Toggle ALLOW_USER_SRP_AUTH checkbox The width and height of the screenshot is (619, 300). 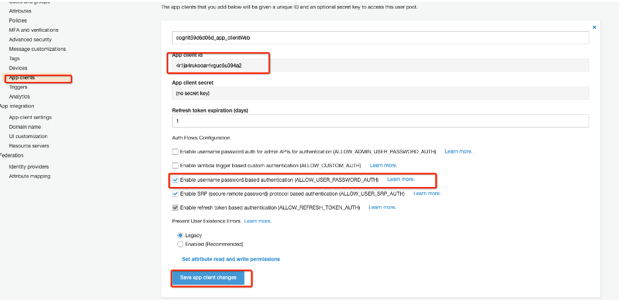click(x=175, y=194)
